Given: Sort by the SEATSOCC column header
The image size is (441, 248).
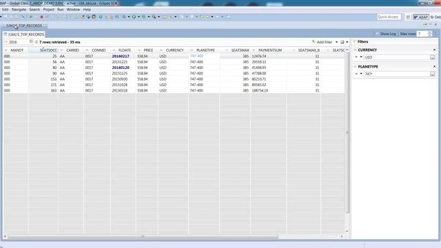Looking at the screenshot, I should click(43, 50).
